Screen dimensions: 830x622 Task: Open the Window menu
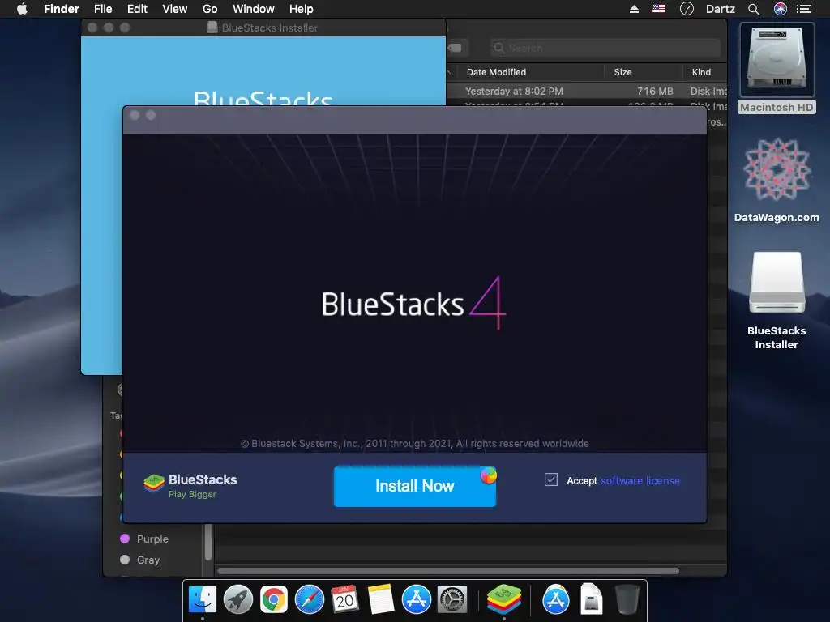coord(254,9)
